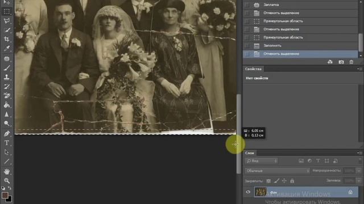Toggle lock image pixels brush icon
364x204 pixels.
pyautogui.click(x=276, y=181)
